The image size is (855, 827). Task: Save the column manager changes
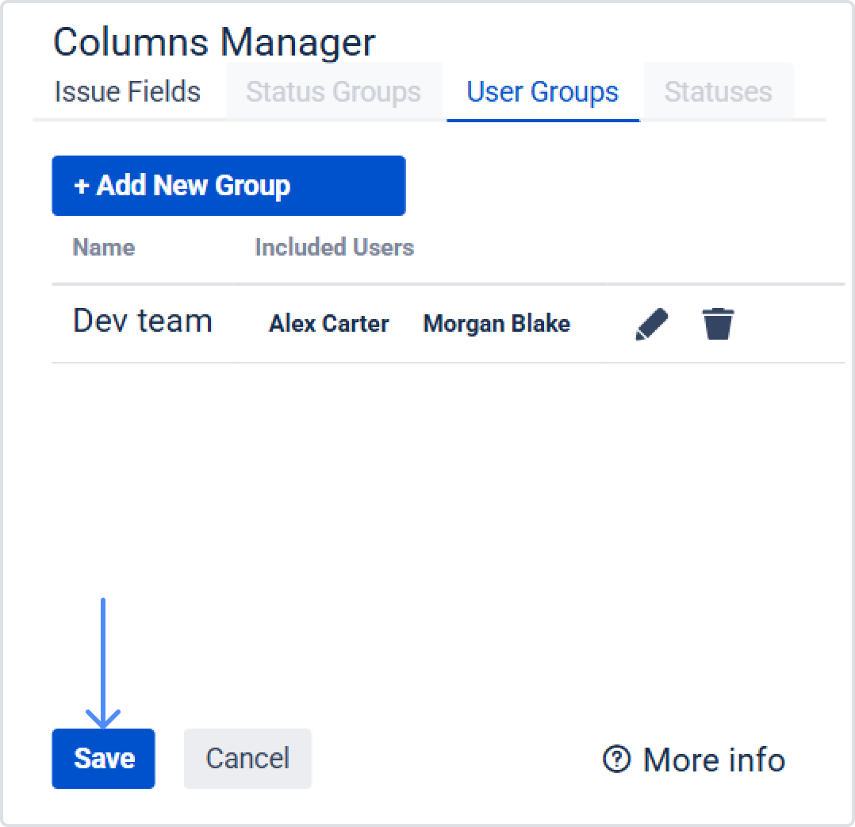pos(104,759)
